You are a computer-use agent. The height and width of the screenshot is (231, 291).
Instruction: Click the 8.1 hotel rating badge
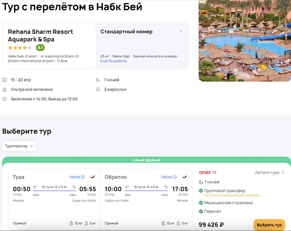click(x=40, y=47)
